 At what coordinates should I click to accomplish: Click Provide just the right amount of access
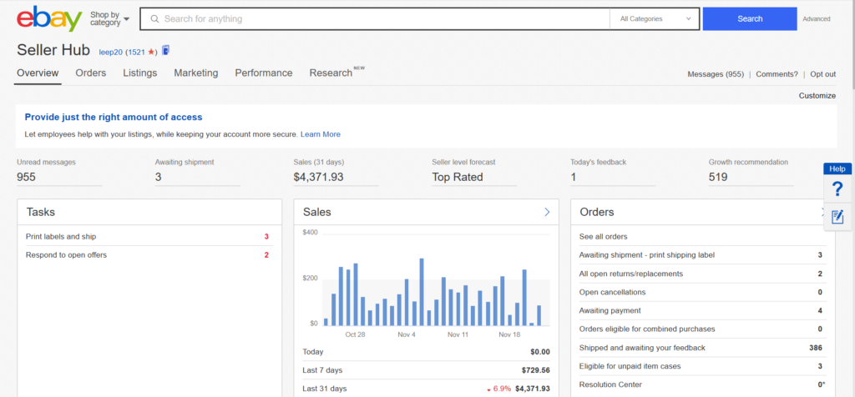[x=114, y=117]
